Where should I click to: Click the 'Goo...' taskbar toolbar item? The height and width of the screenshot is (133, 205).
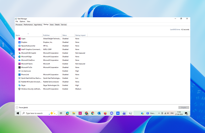click(151, 113)
